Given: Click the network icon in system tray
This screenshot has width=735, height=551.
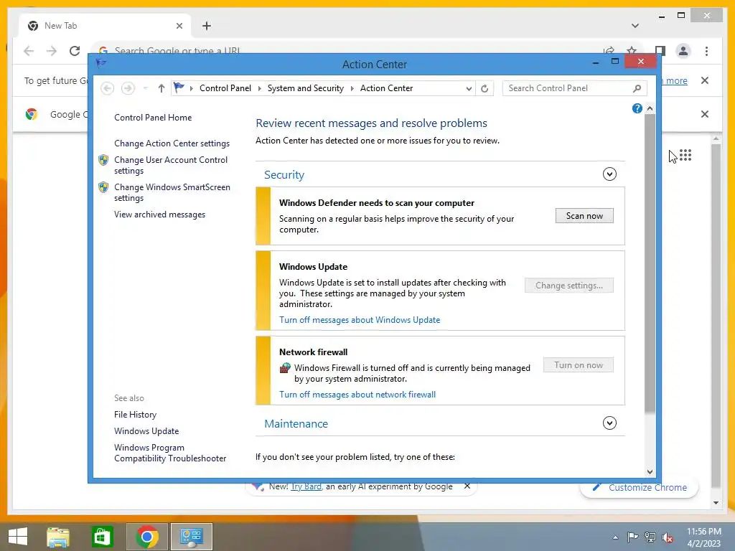Looking at the screenshot, I should click(x=650, y=537).
